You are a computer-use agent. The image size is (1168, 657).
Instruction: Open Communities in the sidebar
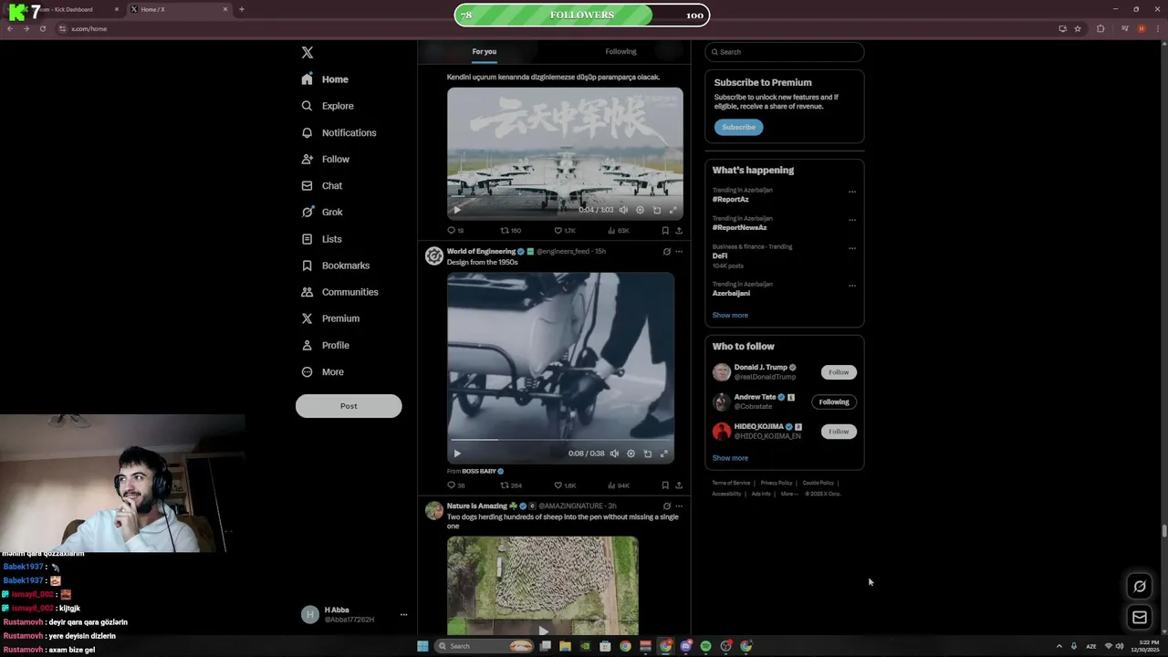pos(339,292)
